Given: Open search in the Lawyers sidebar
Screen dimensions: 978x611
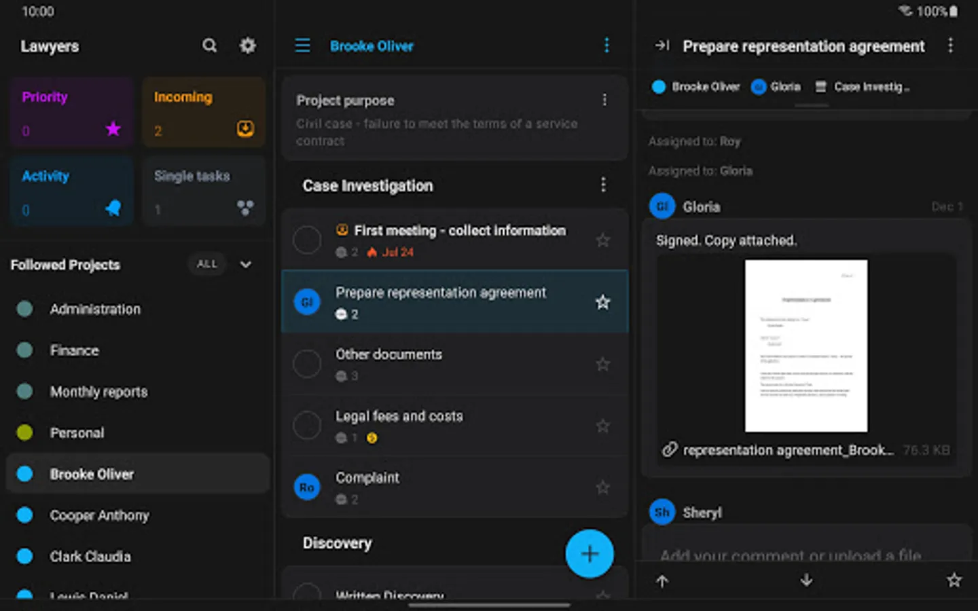Looking at the screenshot, I should pos(210,45).
